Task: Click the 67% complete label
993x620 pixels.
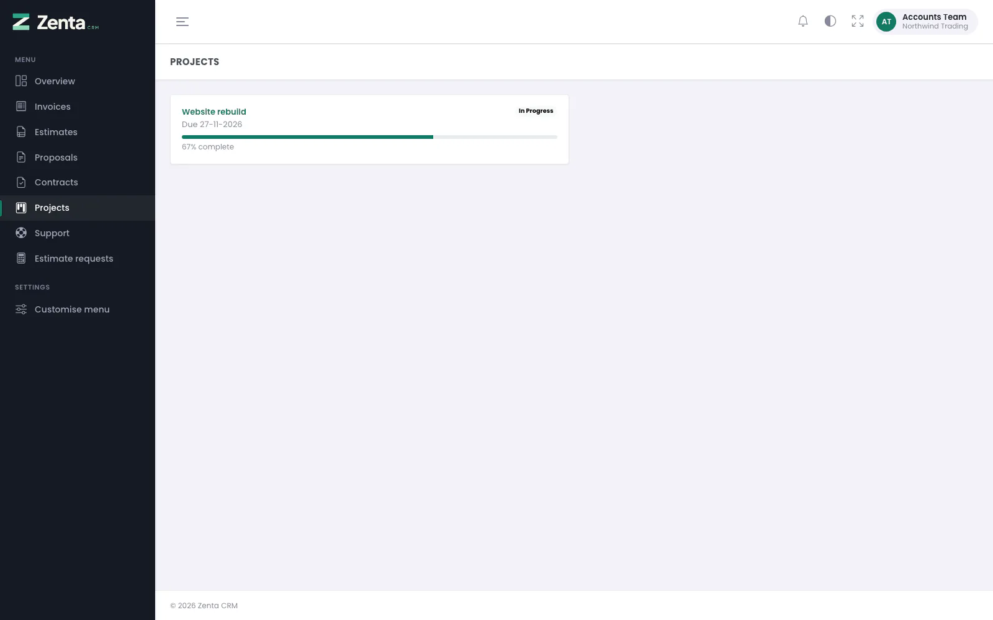Action: point(208,147)
